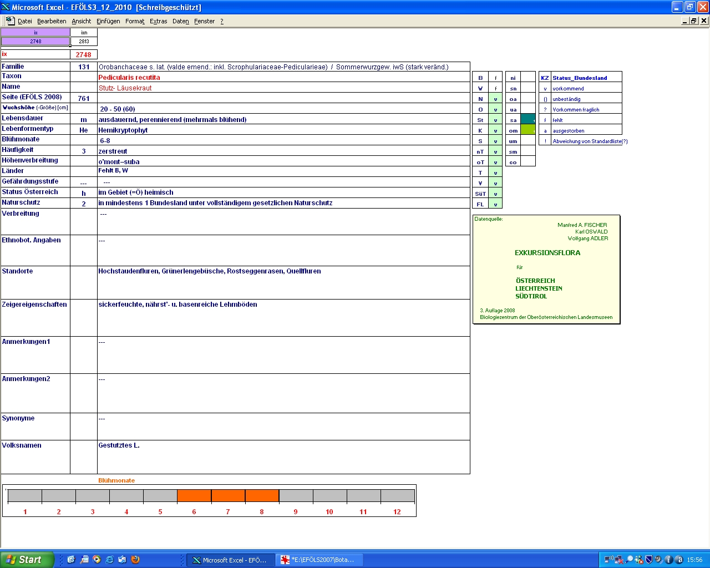Click the EXKURSIONSFLORA title in source box
710x568 pixels.
(x=547, y=252)
